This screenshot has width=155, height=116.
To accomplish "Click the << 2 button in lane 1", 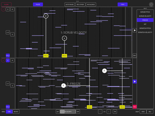I will [8, 32].
